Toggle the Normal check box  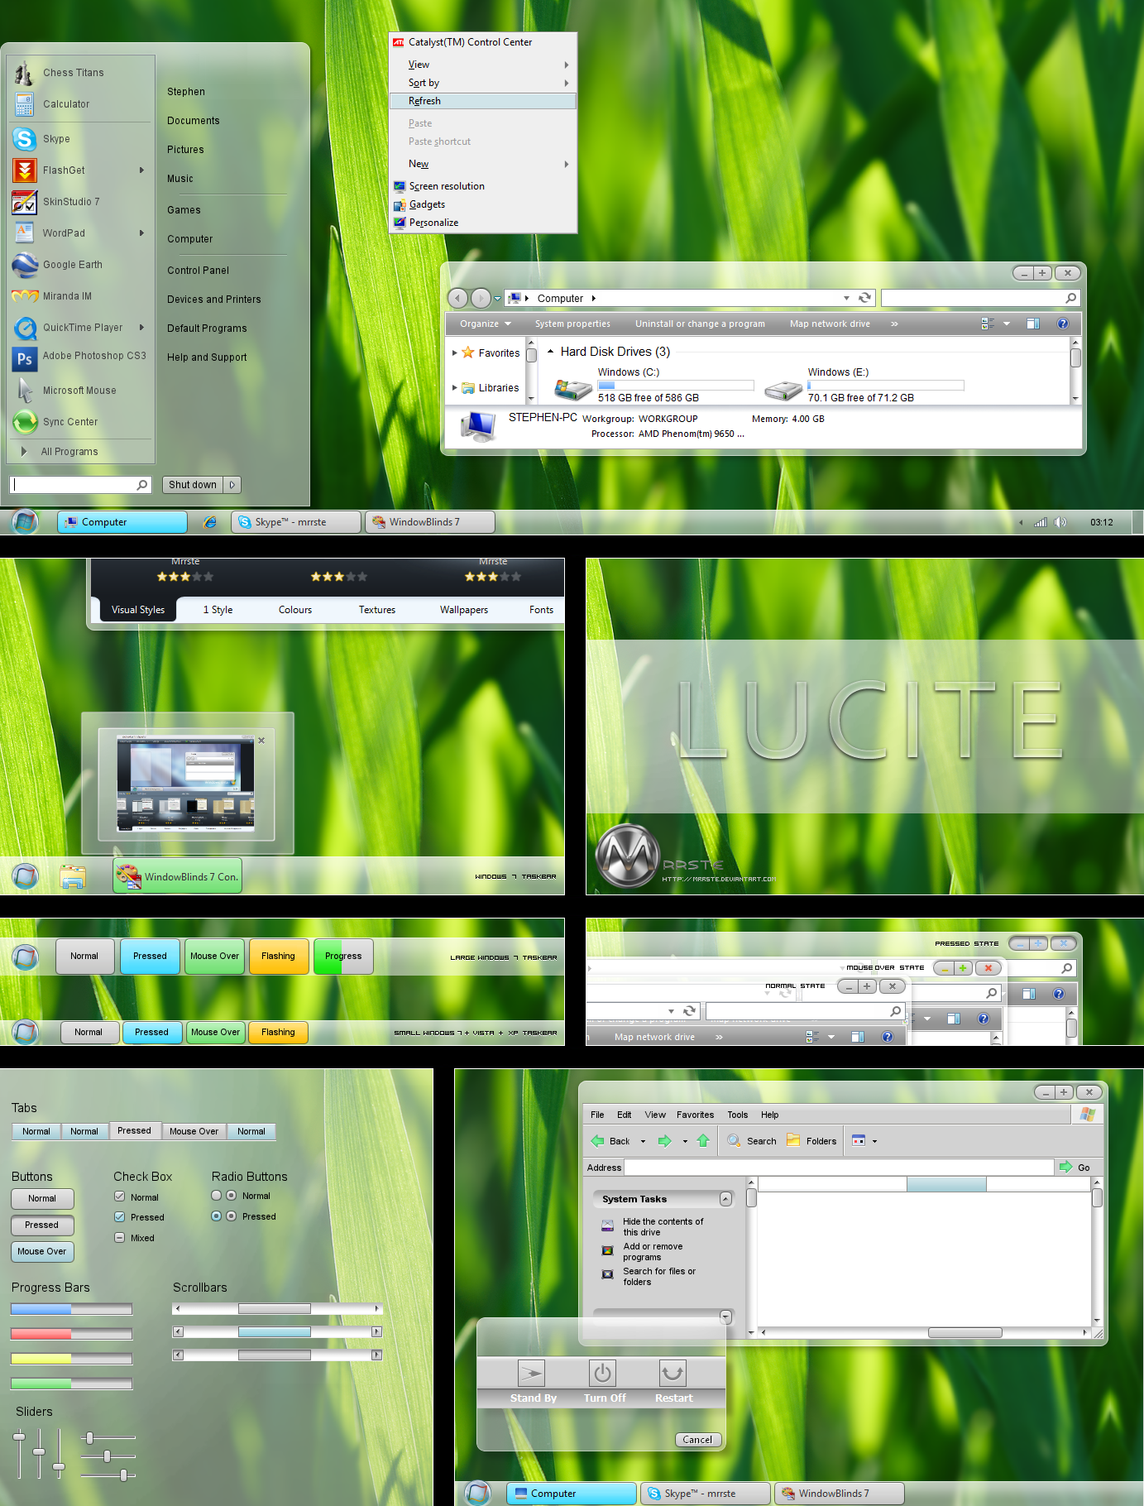click(120, 1197)
